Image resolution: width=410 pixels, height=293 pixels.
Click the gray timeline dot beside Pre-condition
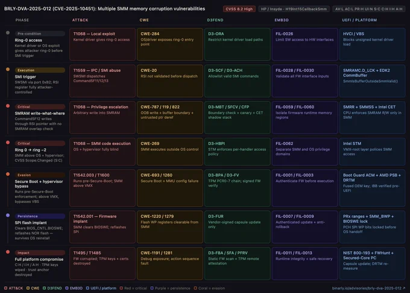(x=8, y=33)
